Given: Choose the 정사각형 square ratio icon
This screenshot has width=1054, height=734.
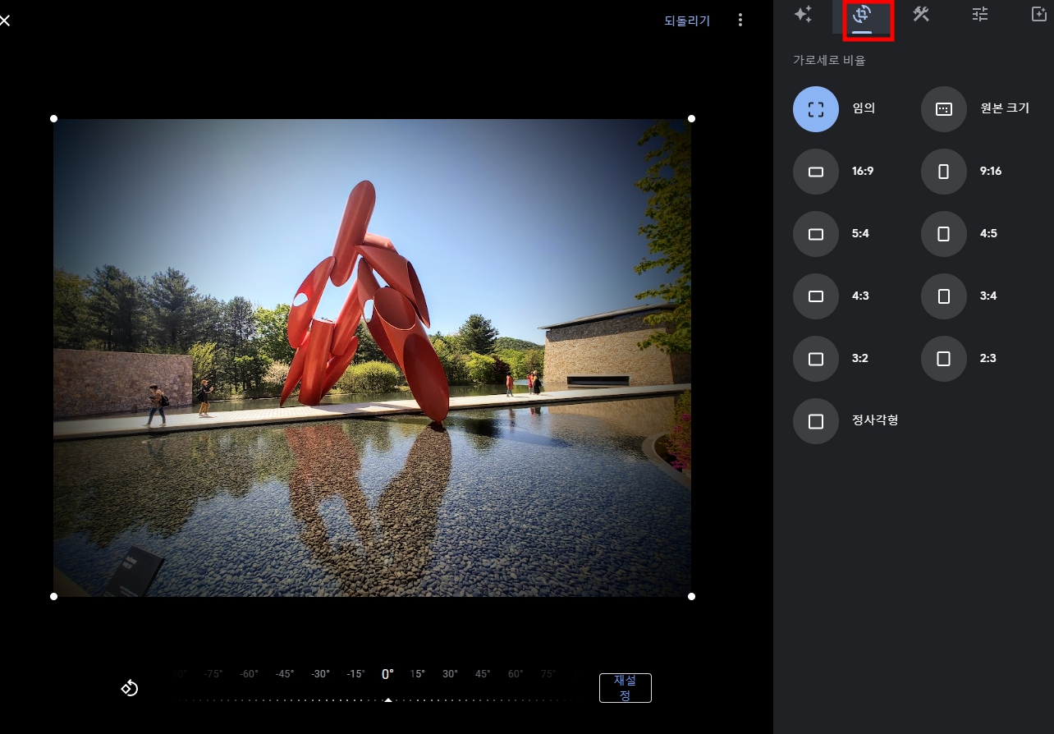Looking at the screenshot, I should click(x=816, y=421).
